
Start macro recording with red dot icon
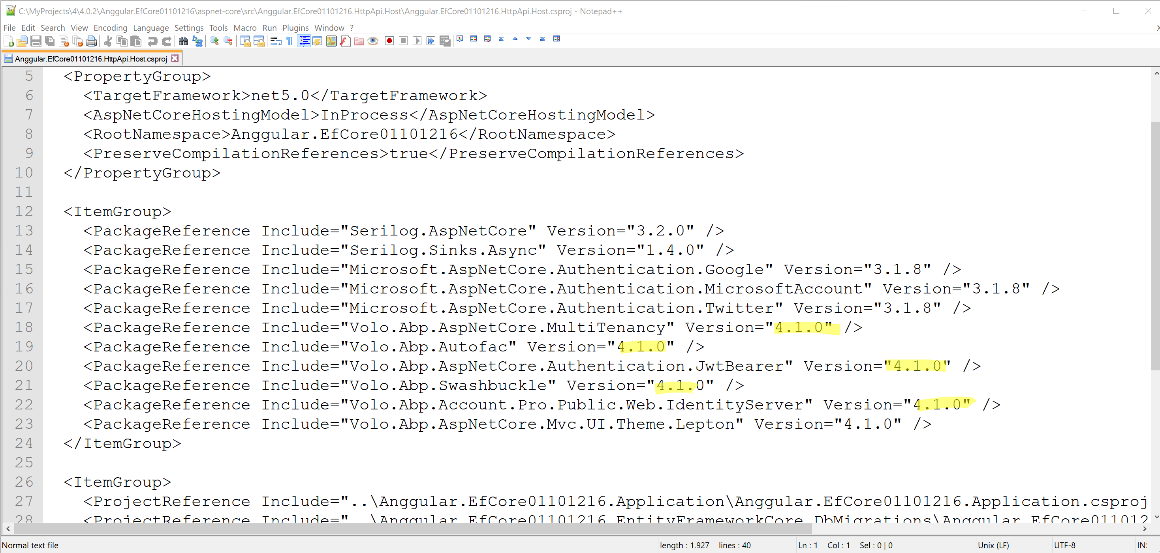(x=389, y=41)
